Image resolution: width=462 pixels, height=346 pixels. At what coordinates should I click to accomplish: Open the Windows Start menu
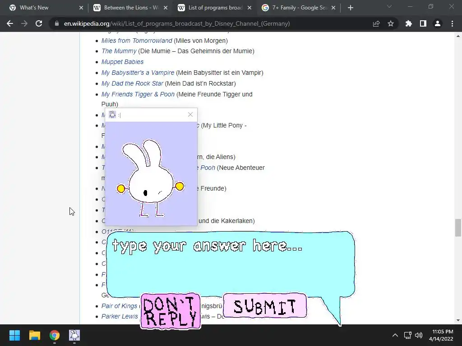coord(14,335)
